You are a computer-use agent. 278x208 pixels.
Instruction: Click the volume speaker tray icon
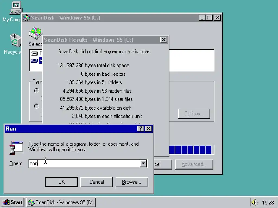(x=255, y=202)
